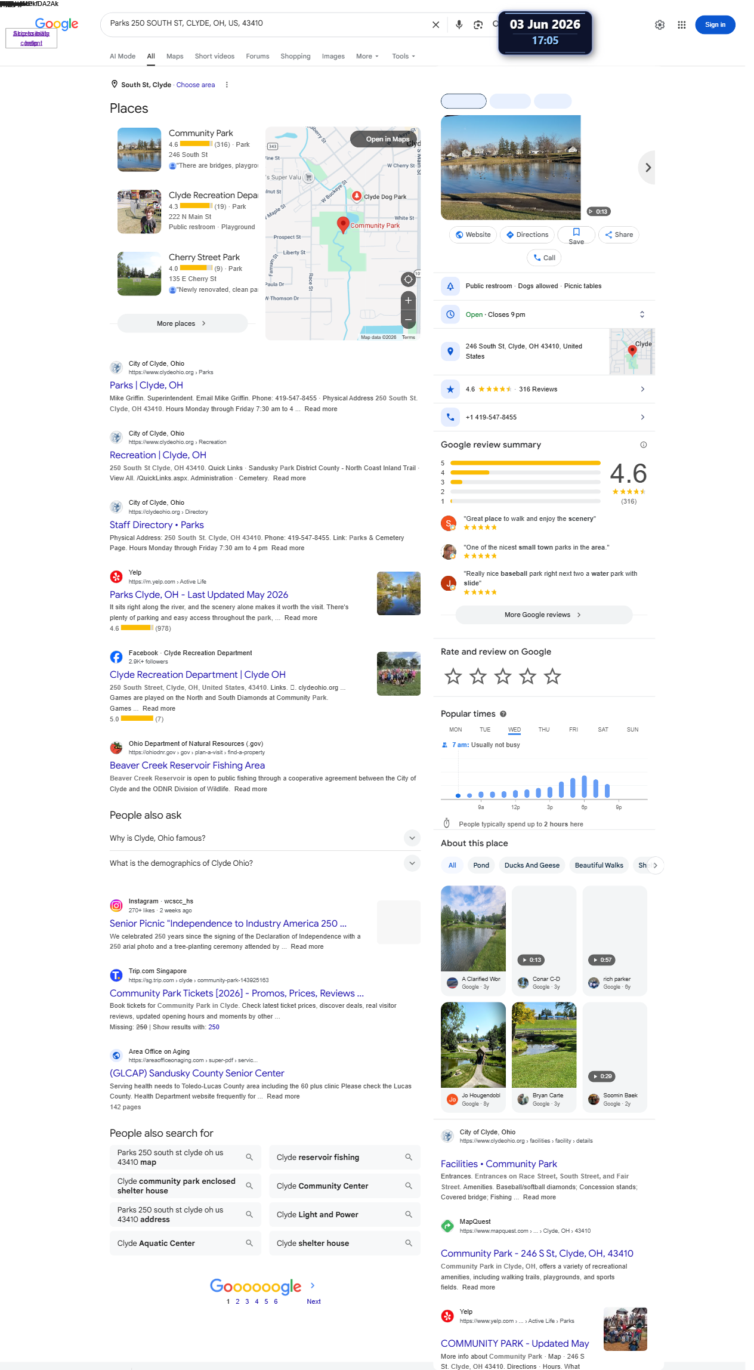This screenshot has width=754, height=1370.
Task: Open the Community Park website
Action: [x=473, y=234]
